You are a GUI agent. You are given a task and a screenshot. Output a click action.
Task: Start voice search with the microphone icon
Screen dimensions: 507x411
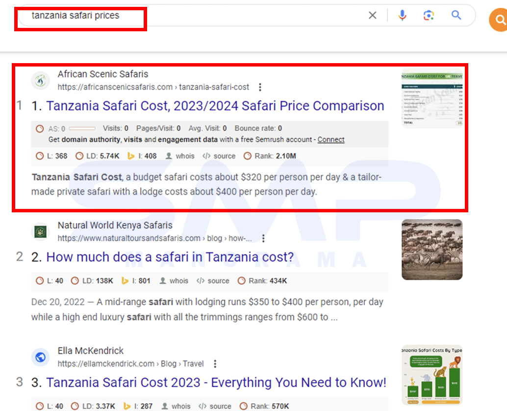(x=402, y=15)
